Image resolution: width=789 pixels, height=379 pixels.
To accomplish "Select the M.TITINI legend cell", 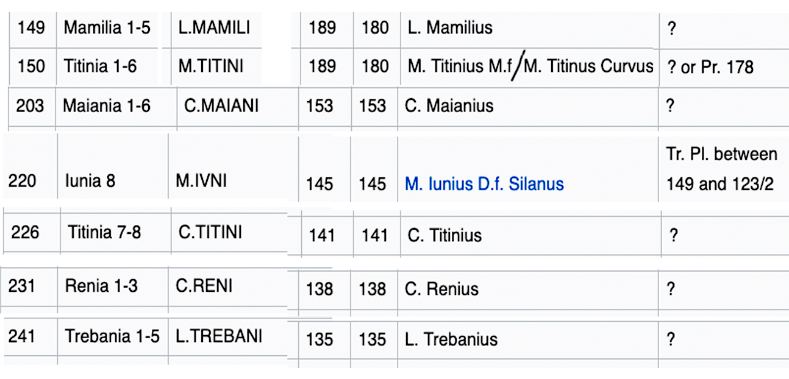I will [212, 66].
